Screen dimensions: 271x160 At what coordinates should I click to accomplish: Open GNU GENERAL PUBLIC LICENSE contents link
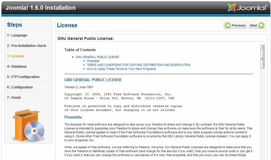[97, 57]
